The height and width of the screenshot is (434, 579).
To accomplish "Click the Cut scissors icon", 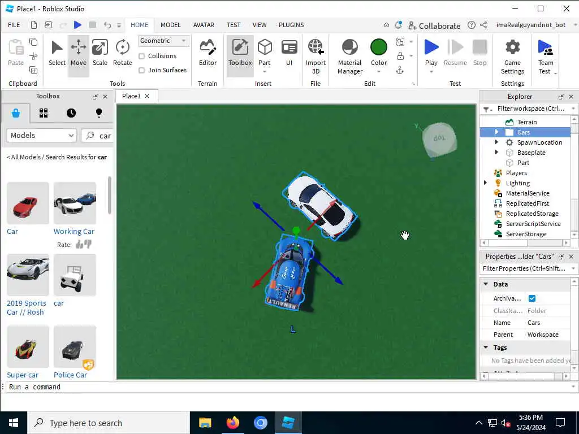I will (33, 56).
